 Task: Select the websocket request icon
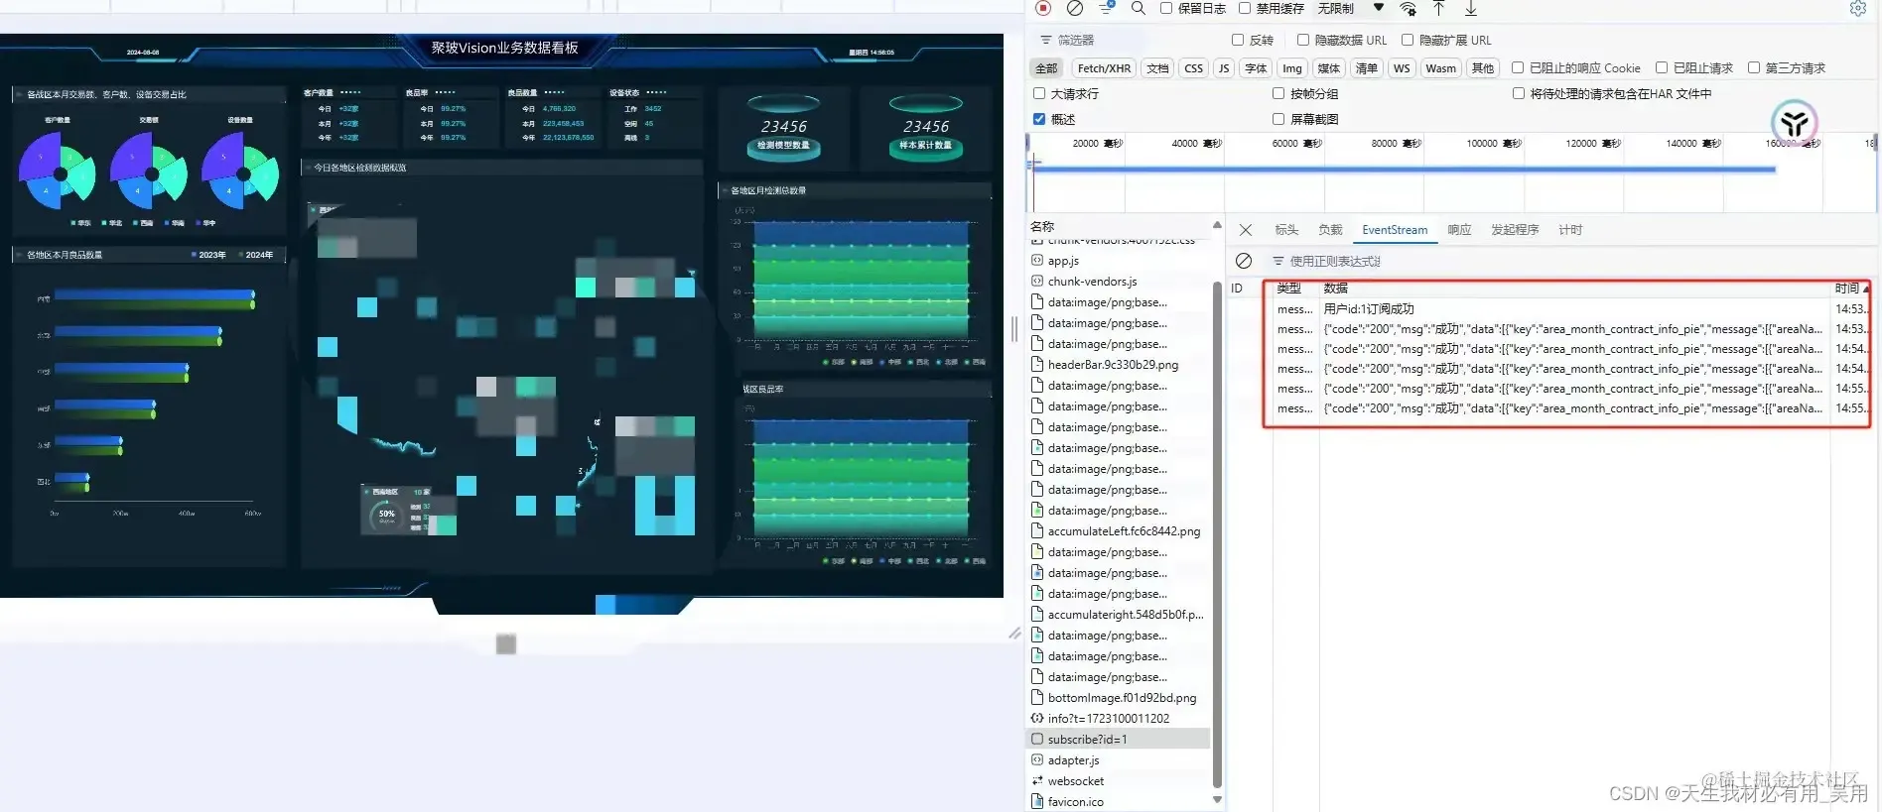(1037, 781)
